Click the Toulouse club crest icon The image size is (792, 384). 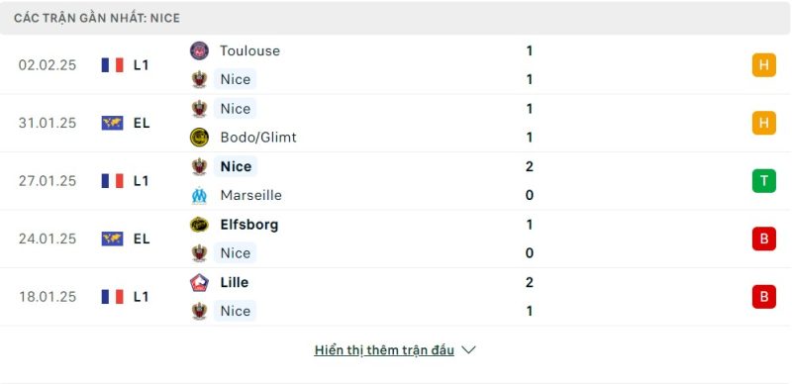coord(199,50)
